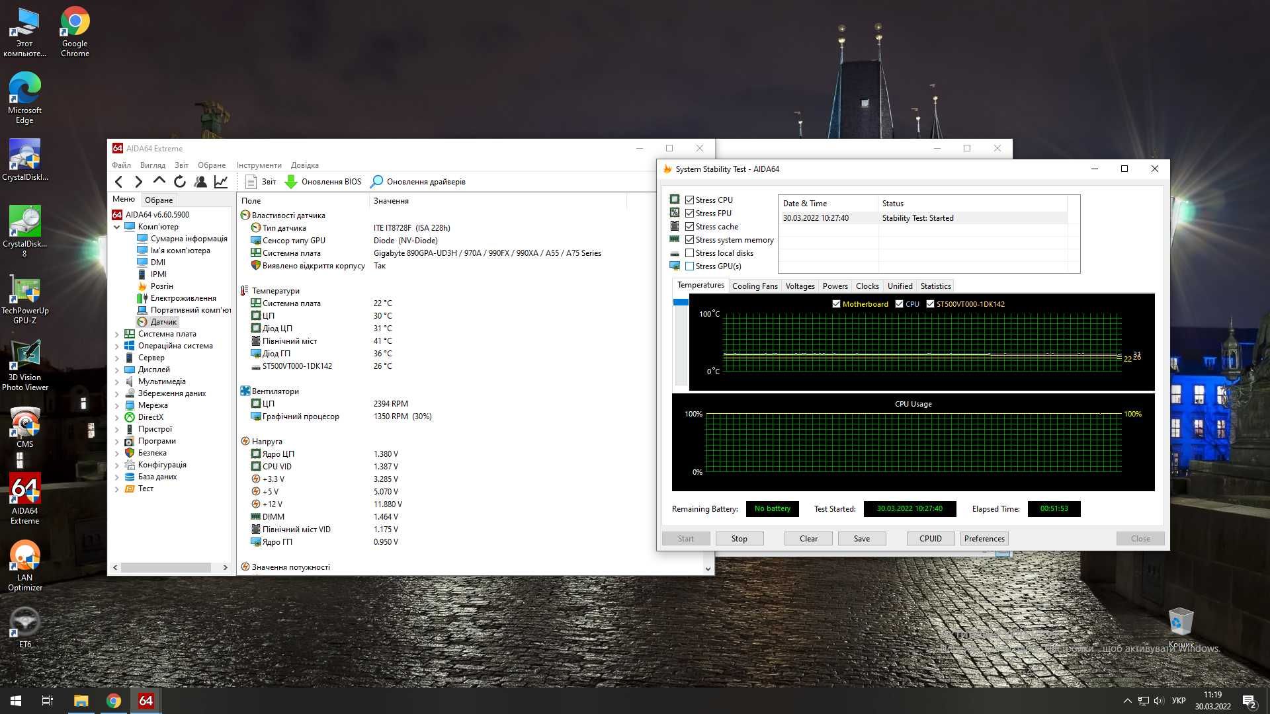Expand Мережа tree node

point(117,405)
